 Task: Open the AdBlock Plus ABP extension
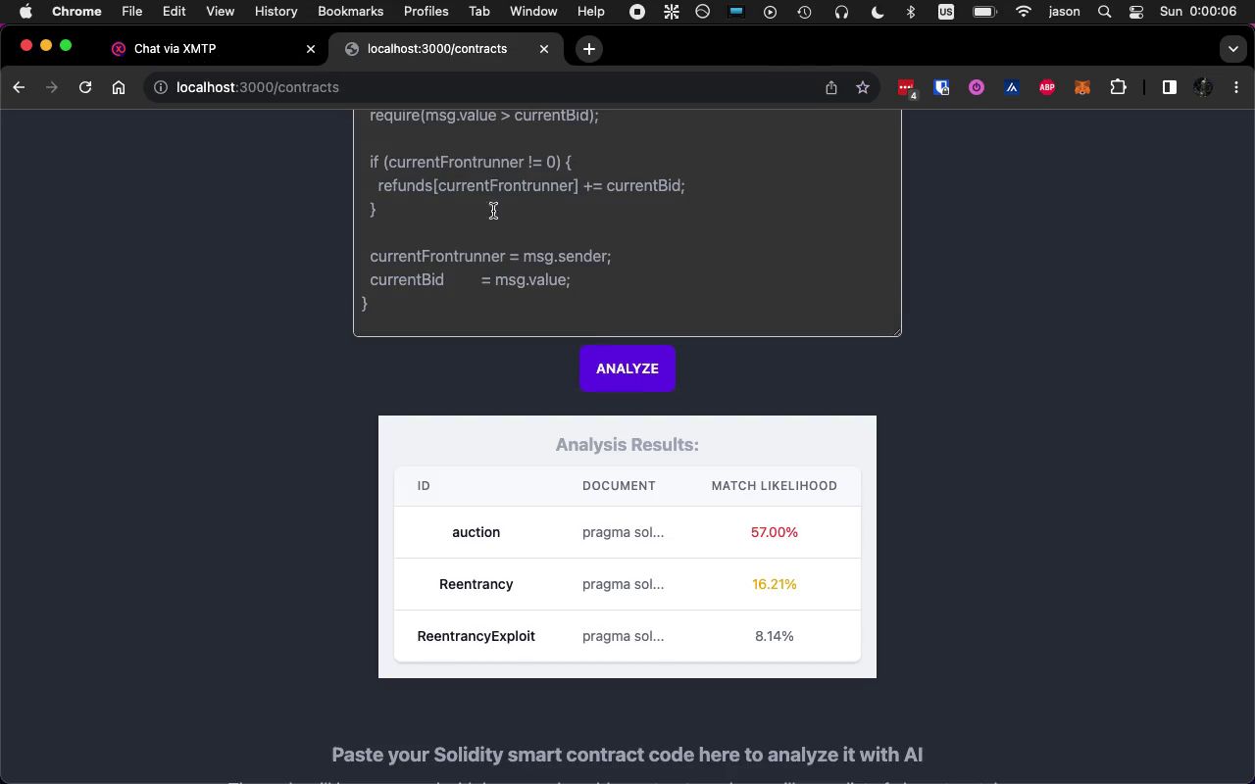(x=1047, y=87)
